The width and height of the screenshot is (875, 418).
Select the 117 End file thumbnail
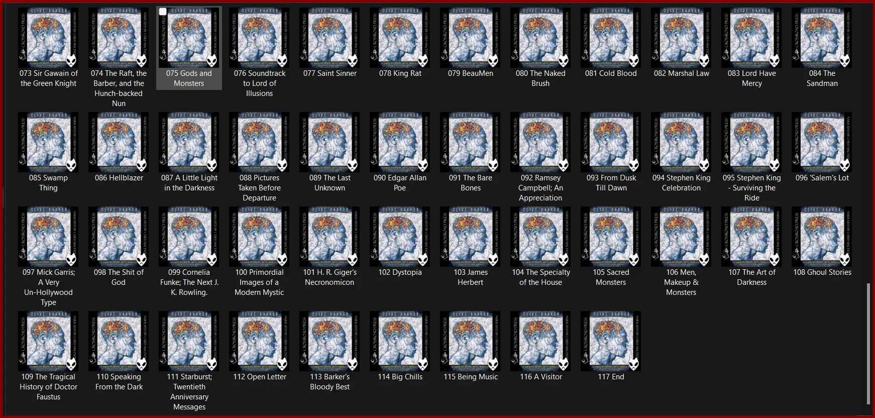pos(611,341)
